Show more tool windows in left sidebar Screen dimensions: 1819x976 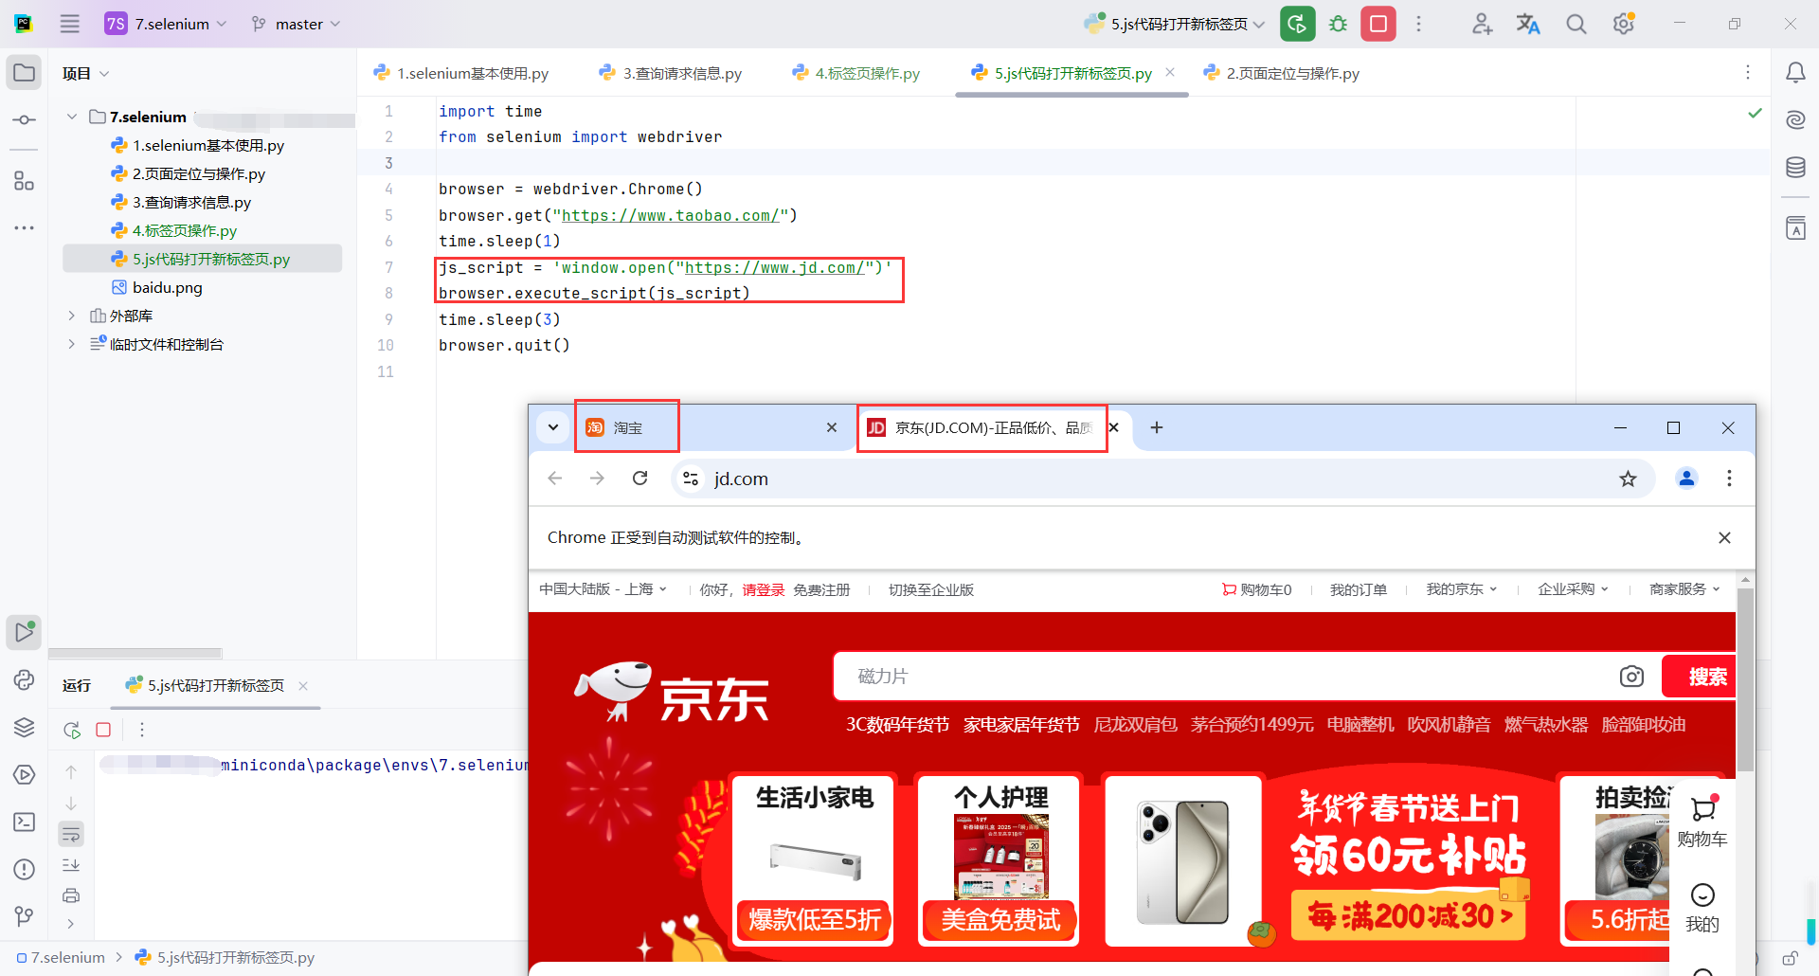click(x=24, y=228)
